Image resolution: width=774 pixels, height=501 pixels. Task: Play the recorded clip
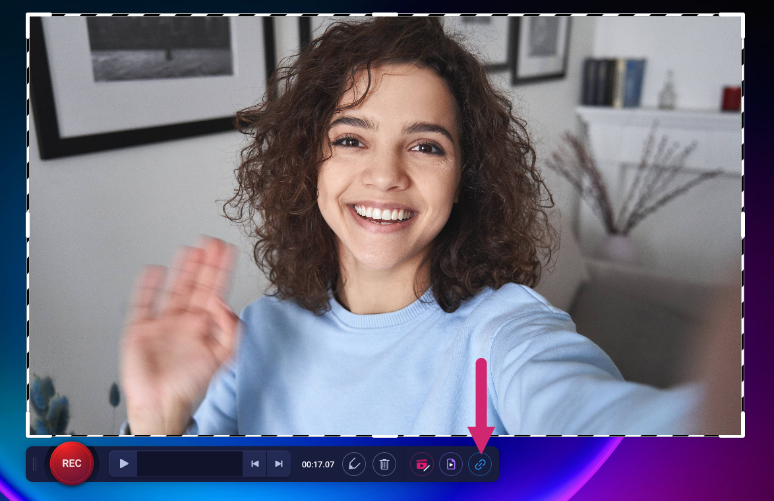pos(123,464)
